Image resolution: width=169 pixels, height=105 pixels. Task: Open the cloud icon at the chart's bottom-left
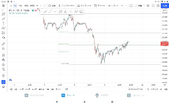click(x=11, y=80)
